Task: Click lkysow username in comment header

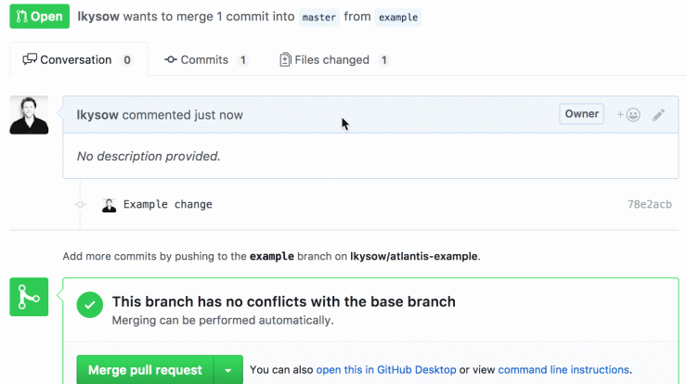Action: [x=97, y=115]
